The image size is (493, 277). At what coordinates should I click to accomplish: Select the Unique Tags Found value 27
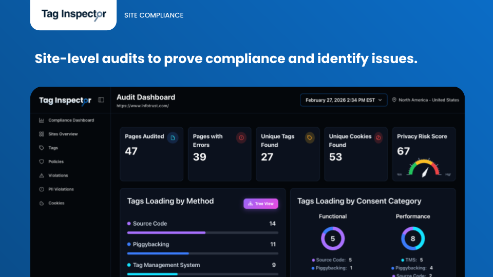click(x=267, y=157)
